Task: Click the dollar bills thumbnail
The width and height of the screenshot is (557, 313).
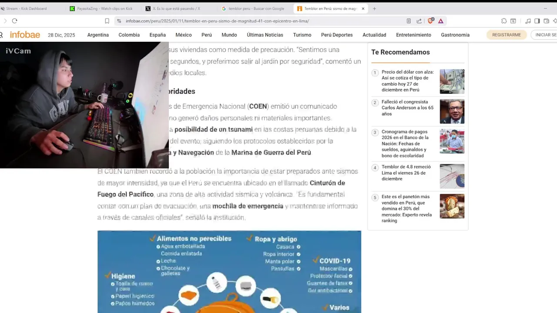Action: (x=452, y=81)
